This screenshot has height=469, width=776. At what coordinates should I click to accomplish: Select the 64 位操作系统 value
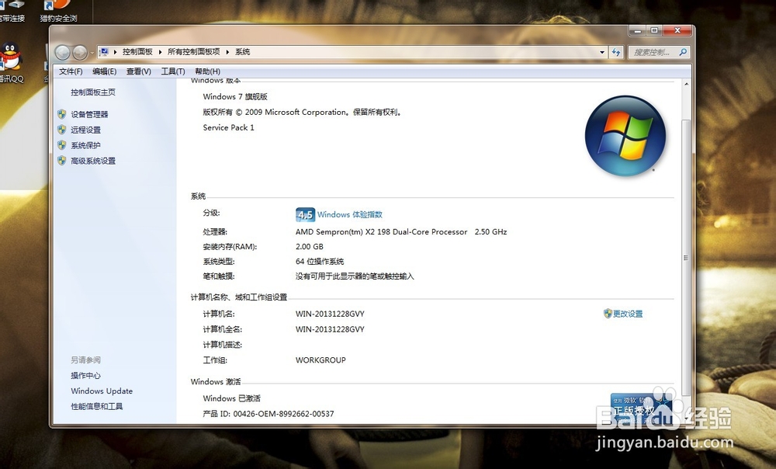(x=320, y=261)
